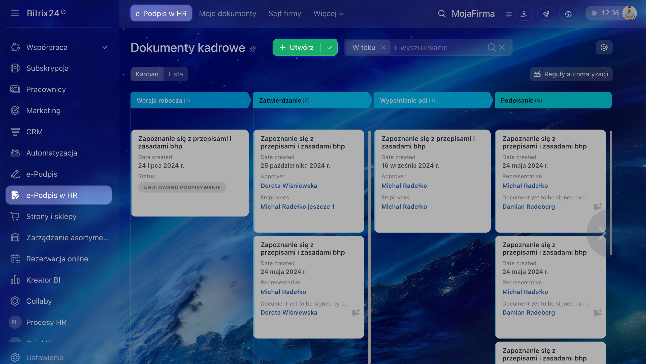Image resolution: width=646 pixels, height=364 pixels.
Task: Click comment icon on Dorota Wiśniewska card
Action: (x=356, y=313)
